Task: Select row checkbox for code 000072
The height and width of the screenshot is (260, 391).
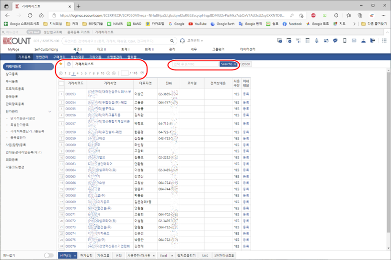Action: click(61, 221)
